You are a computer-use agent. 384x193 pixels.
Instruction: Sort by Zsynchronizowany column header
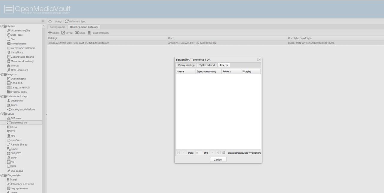(x=208, y=72)
